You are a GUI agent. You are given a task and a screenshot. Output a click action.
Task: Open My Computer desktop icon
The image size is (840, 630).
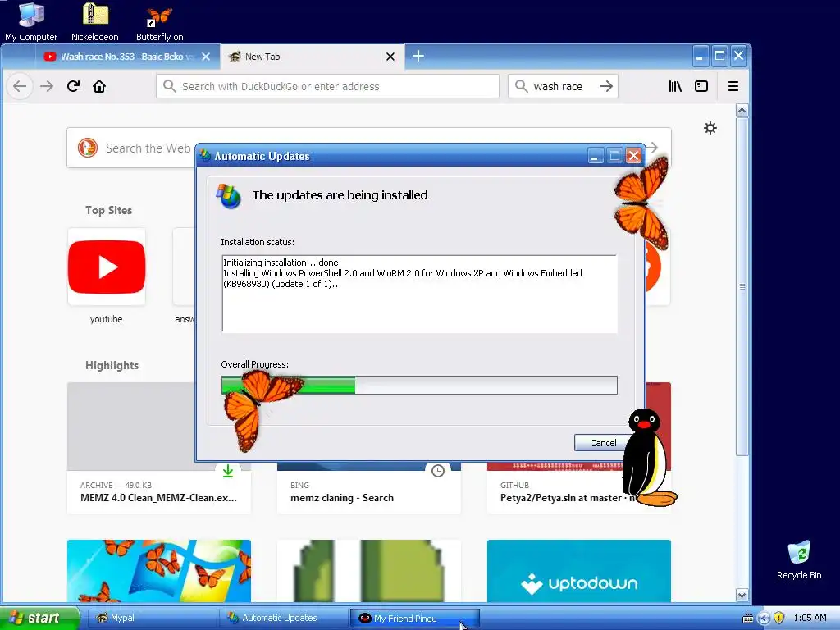pyautogui.click(x=31, y=21)
